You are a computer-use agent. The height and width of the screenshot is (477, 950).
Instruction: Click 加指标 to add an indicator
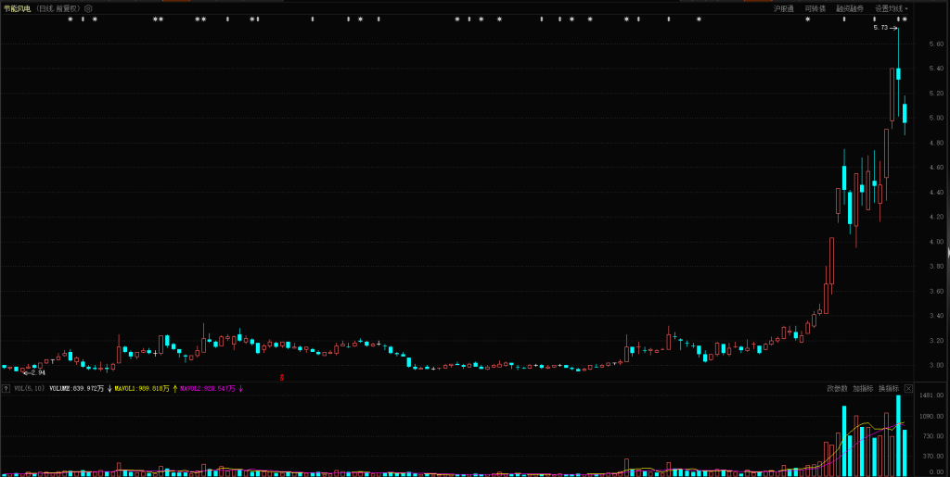pos(863,388)
